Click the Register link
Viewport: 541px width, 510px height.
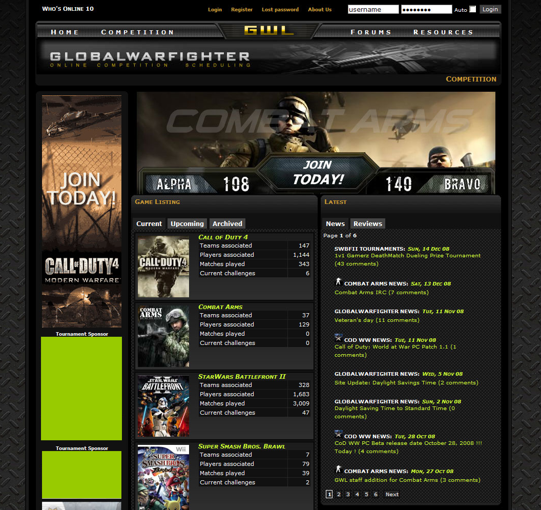[x=242, y=10]
